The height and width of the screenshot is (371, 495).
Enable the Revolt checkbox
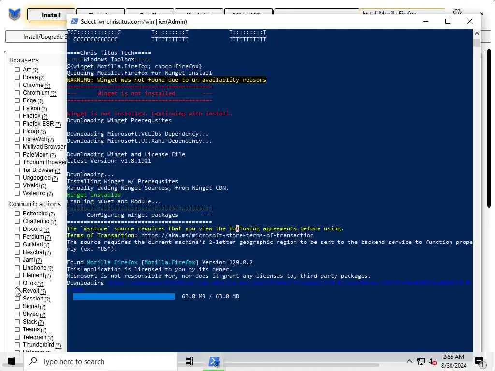pos(17,291)
